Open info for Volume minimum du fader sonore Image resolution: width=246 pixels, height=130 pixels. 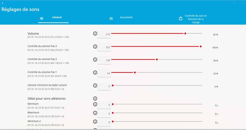95,85
